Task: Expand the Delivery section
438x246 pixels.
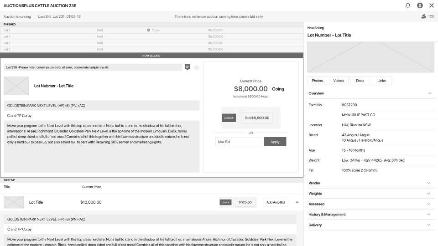Action: tap(428, 225)
